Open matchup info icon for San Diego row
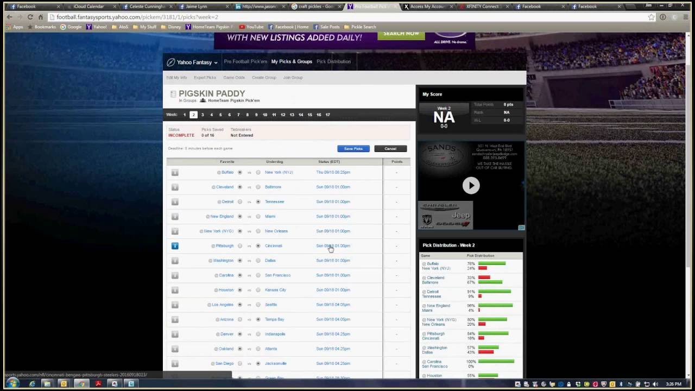695x391 pixels. point(175,363)
